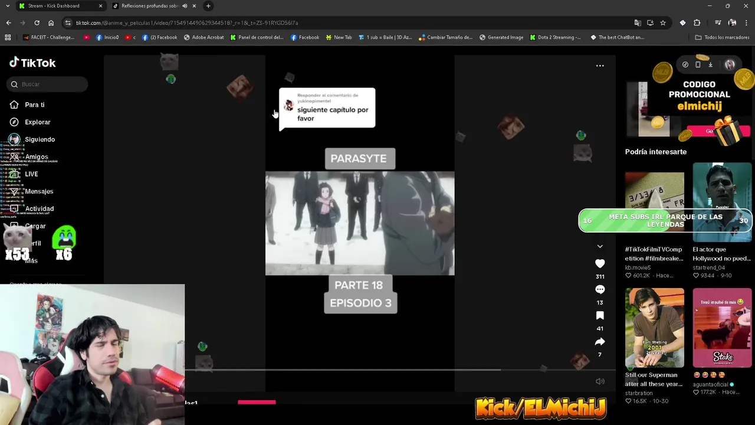Open the browser extensions puzzle icon
Image resolution: width=755 pixels, height=425 pixels.
point(697,22)
